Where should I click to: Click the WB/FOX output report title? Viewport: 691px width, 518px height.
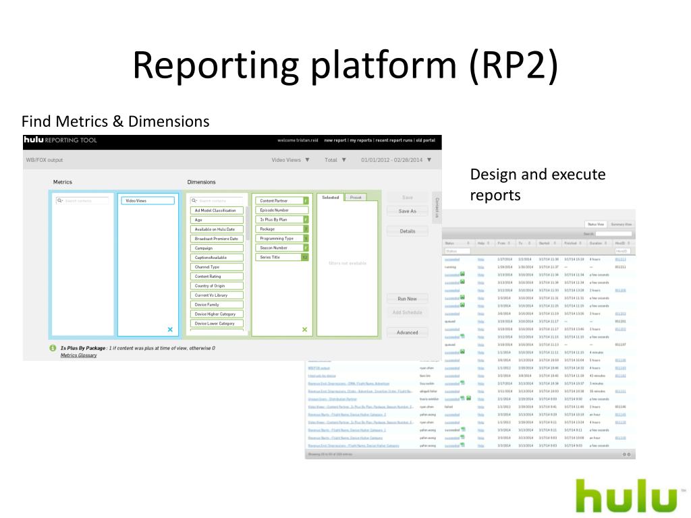click(x=44, y=160)
